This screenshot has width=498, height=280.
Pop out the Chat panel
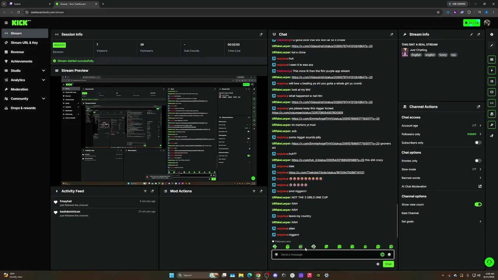point(391,34)
